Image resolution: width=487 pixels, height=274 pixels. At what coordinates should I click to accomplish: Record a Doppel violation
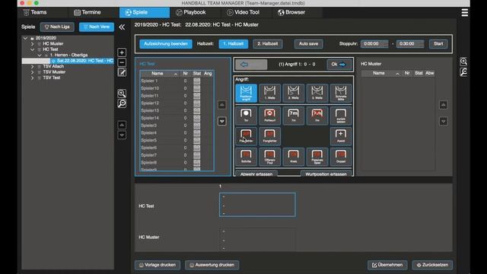point(341,157)
